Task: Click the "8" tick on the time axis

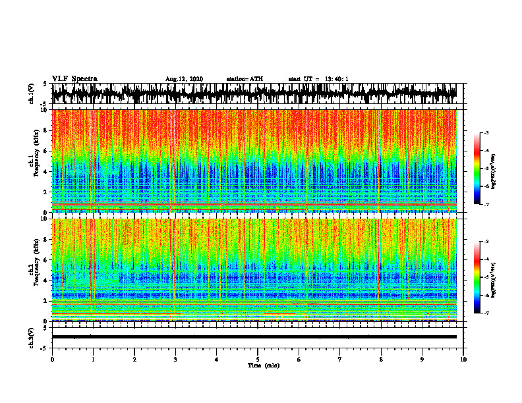Action: point(381,360)
